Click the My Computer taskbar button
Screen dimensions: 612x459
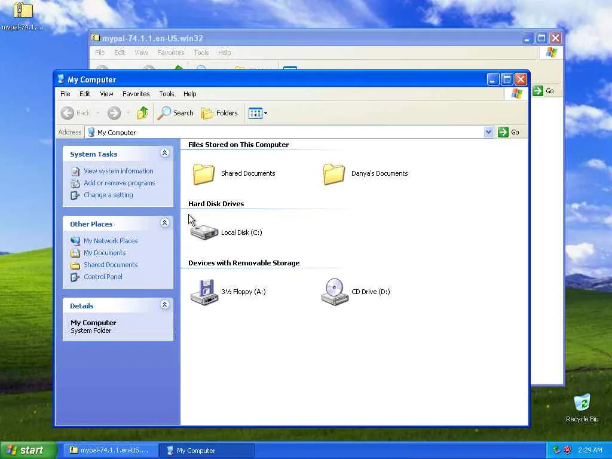point(207,451)
